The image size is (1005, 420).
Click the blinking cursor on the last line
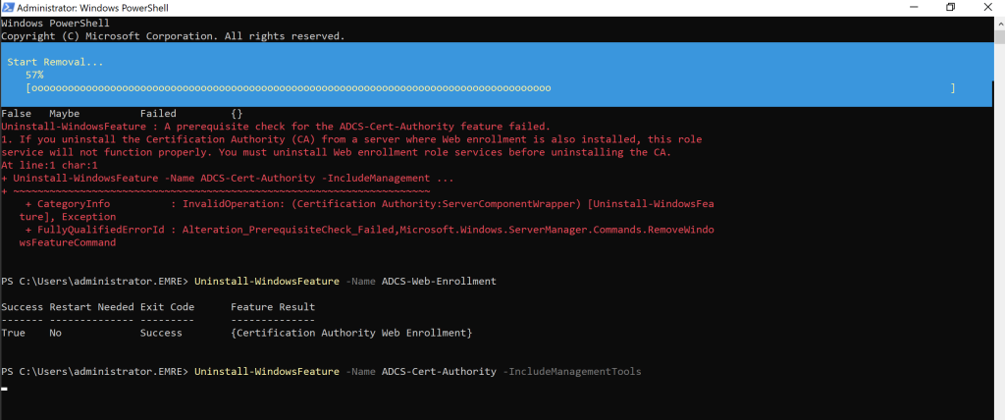click(x=4, y=389)
